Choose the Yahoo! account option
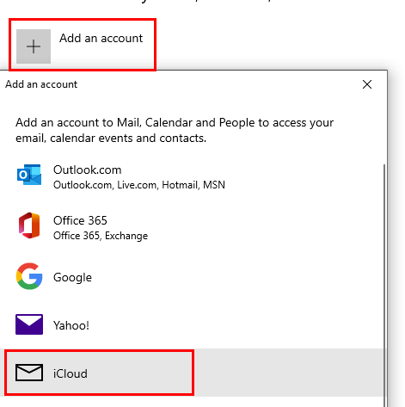405x407 pixels. 192,325
